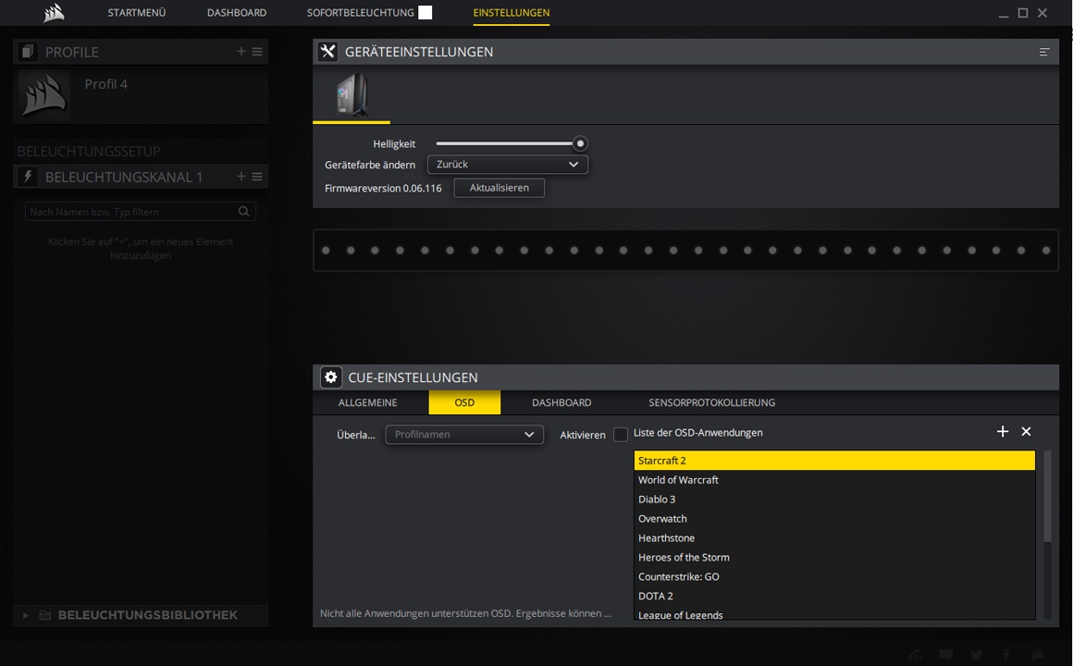Click the folder icon of Beleuchtungsbibliothek
This screenshot has height=666, width=1073.
point(45,615)
